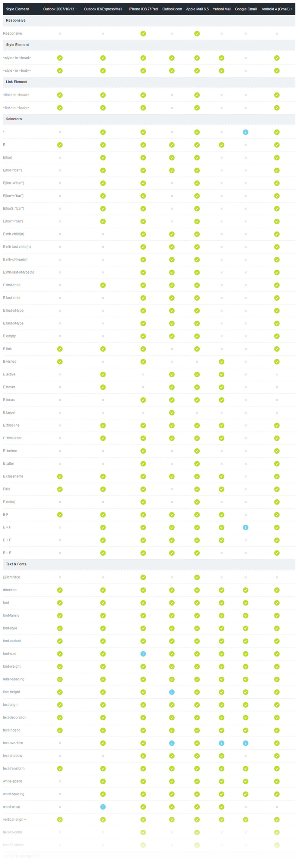Viewport: 298px width, 864px height.
Task: Expand the Outlook 2007/10/13 column plus
Action: [76, 9]
